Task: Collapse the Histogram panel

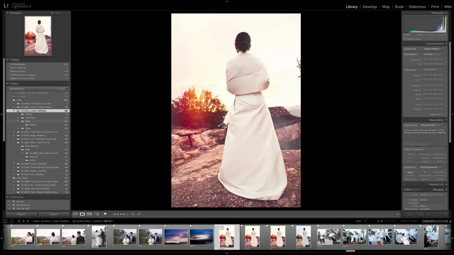Action: point(445,13)
